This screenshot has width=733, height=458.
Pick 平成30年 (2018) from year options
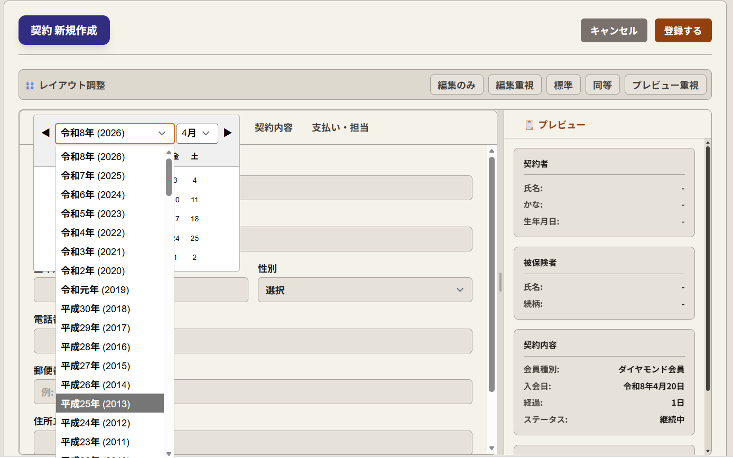(x=110, y=309)
